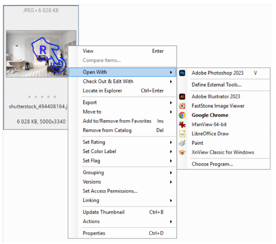Select View from the context menu
Viewport: 276px width, 244px height.
coord(89,51)
